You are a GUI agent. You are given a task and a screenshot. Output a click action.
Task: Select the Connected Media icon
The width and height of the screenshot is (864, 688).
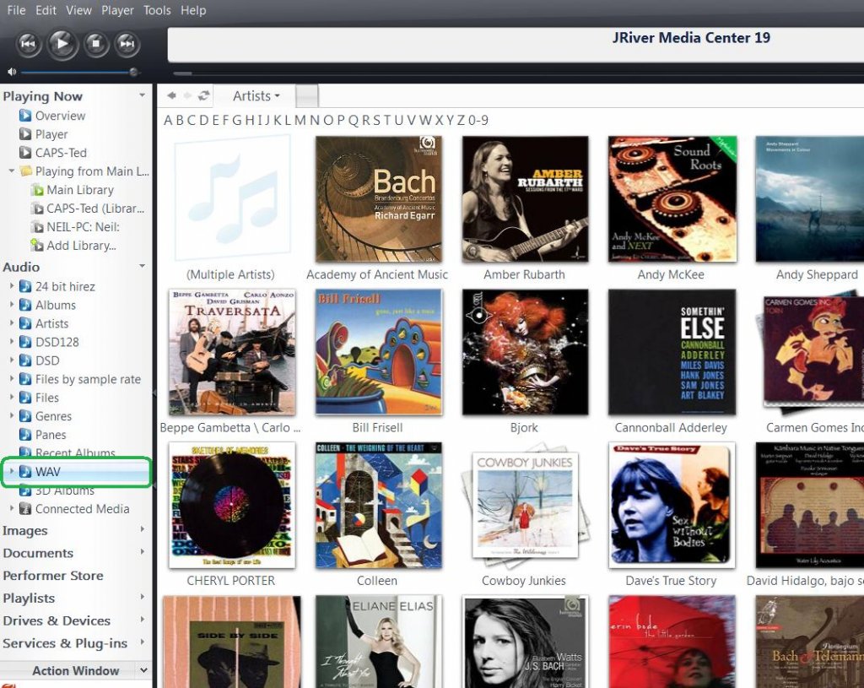[x=25, y=509]
